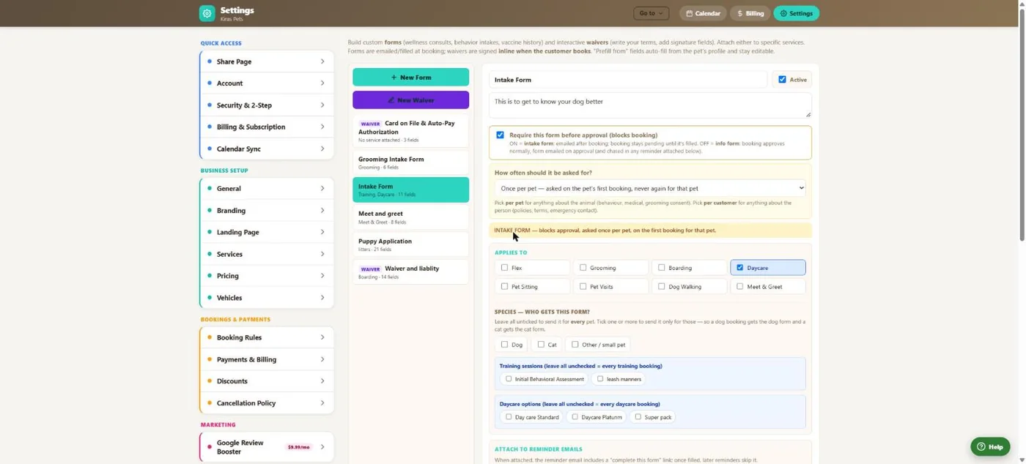Open the How often asked dropdown

650,189
